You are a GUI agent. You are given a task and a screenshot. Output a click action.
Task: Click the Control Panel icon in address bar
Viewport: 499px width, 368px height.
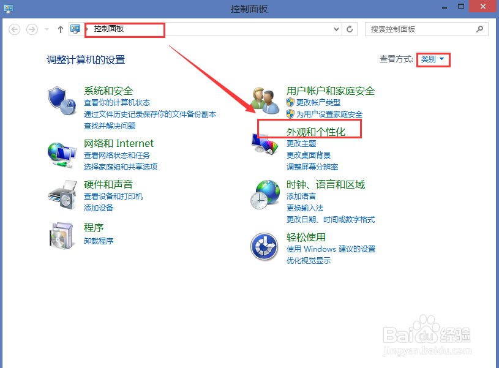[x=75, y=29]
